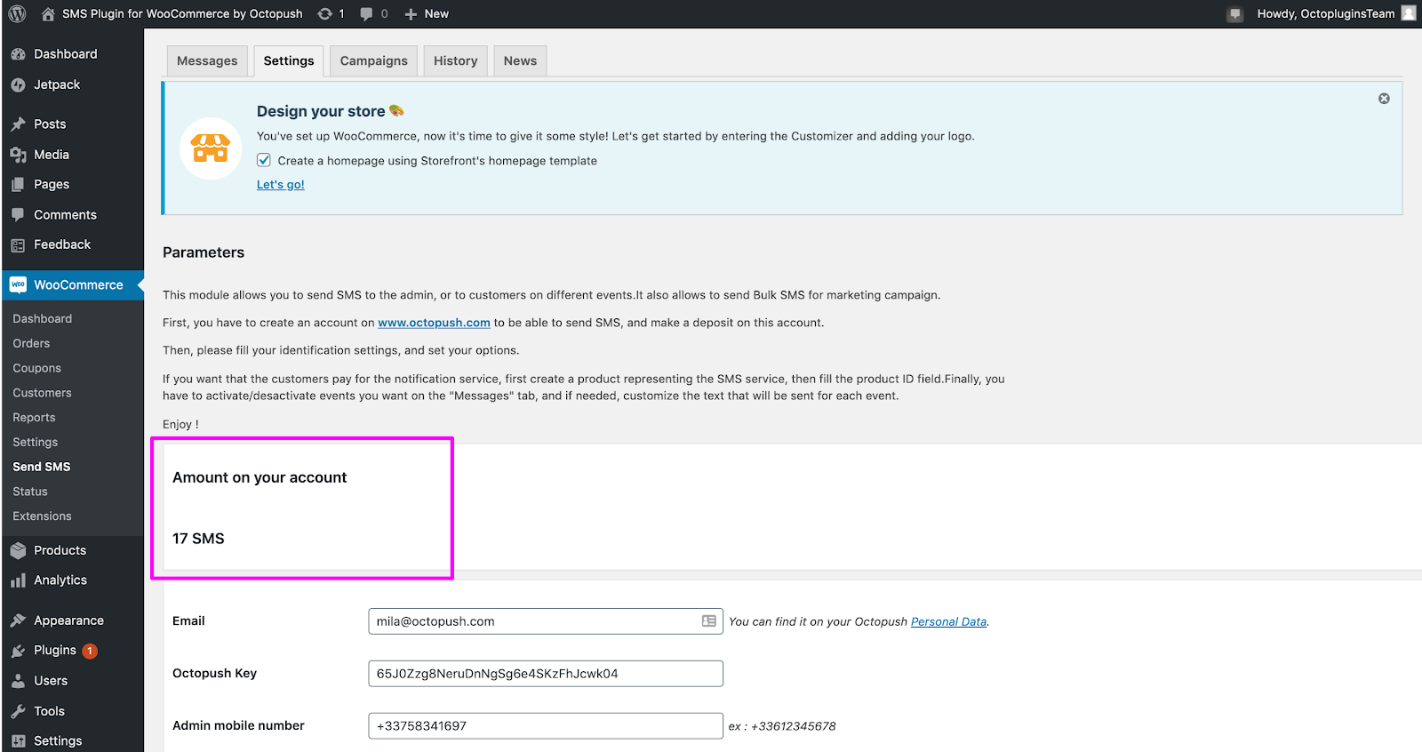Click into the Octopush Key field
The width and height of the screenshot is (1422, 752).
pos(546,674)
